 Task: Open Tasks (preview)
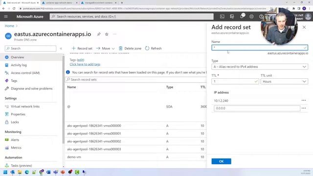click(x=22, y=165)
